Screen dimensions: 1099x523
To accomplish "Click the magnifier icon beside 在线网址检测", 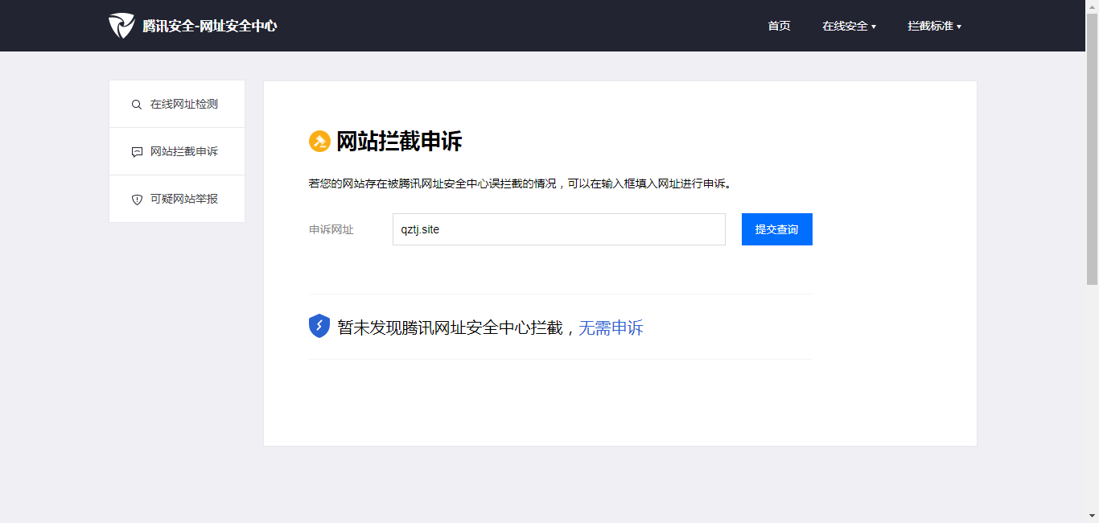I will (137, 105).
